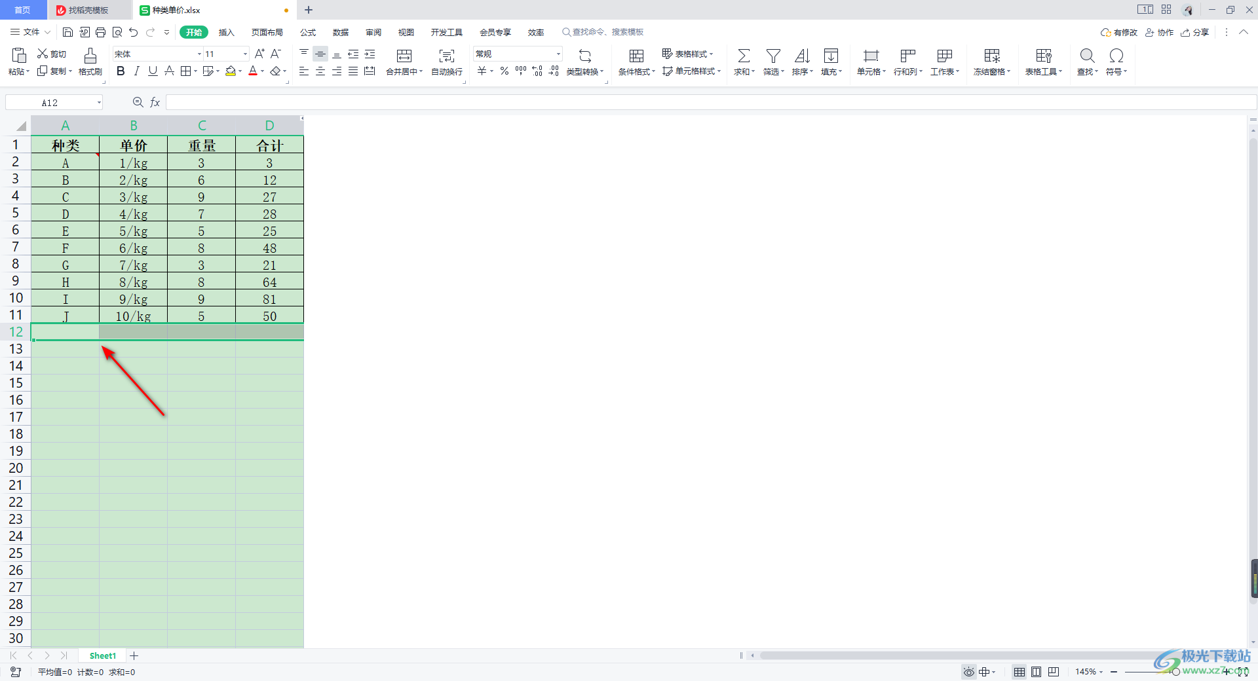The image size is (1258, 681).
Task: Click the zoom slider handle
Action: point(1176,672)
